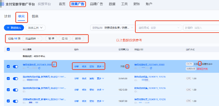Open the 品牌广告 nav item

tap(96, 4)
